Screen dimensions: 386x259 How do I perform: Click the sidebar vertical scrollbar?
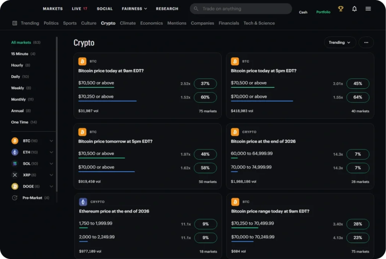coord(57,114)
